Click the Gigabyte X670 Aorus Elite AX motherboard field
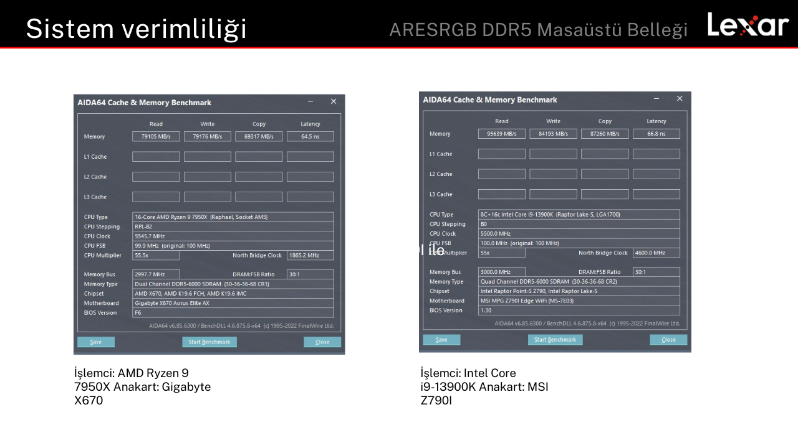798x448 pixels. tap(233, 303)
